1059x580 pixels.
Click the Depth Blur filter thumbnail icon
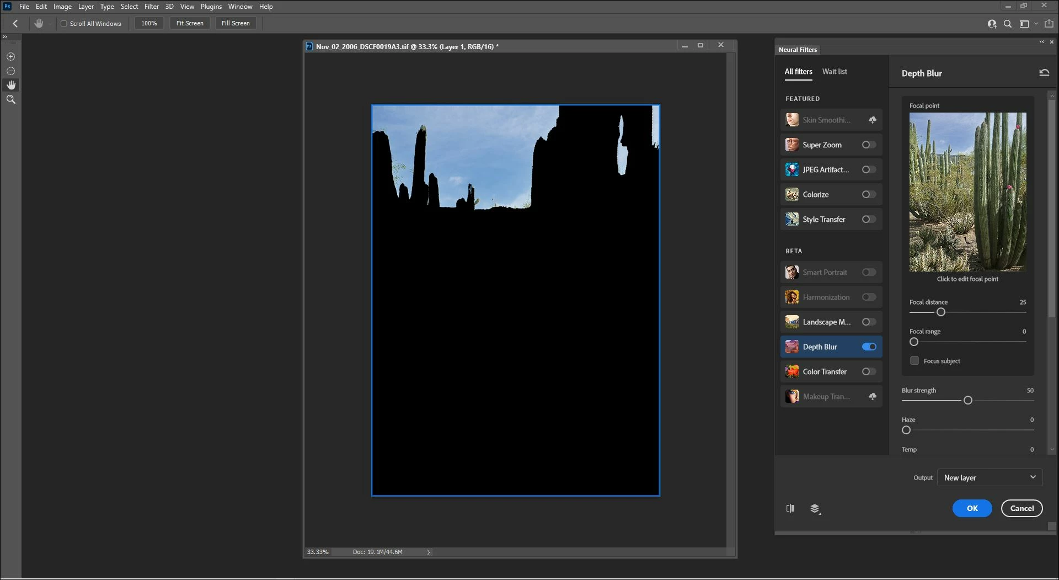click(792, 347)
